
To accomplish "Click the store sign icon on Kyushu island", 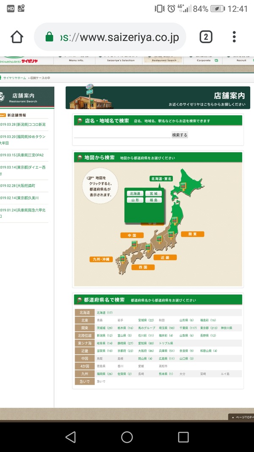I will (122, 258).
